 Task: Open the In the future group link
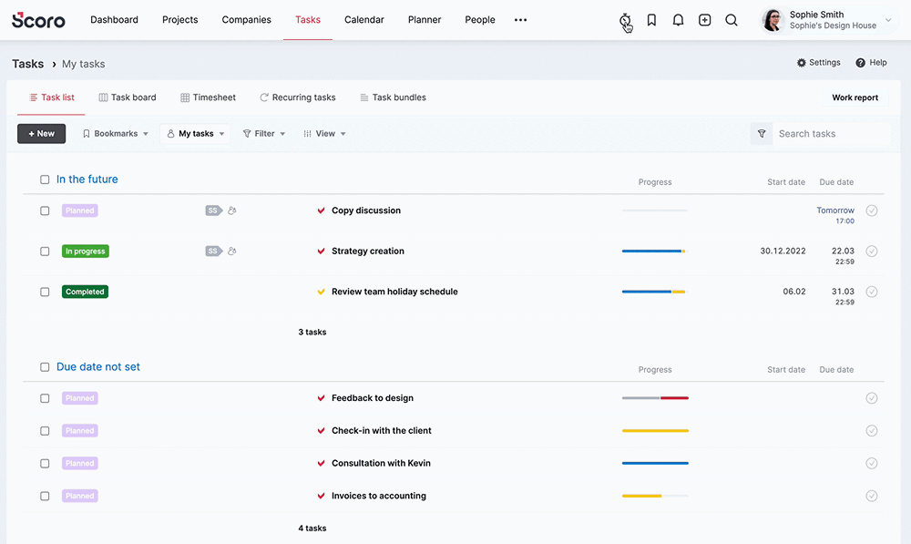pyautogui.click(x=87, y=180)
